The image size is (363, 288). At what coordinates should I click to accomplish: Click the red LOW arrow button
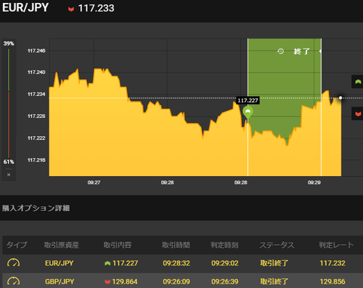(x=358, y=113)
